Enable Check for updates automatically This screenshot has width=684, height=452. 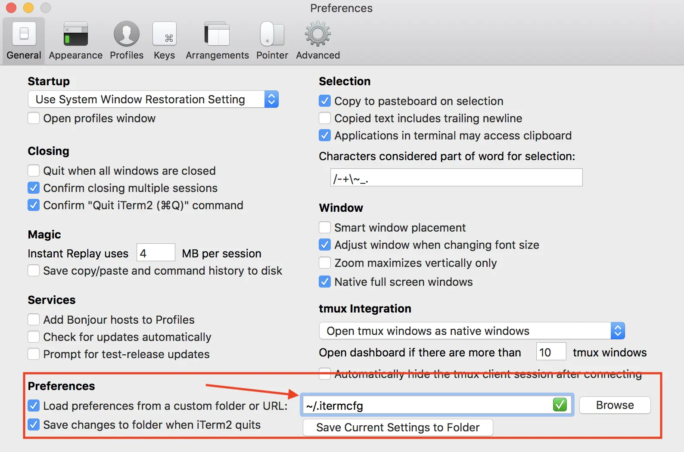click(34, 337)
